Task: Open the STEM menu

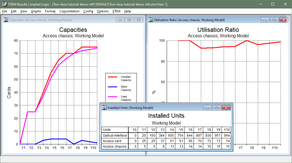Action: pos(116,11)
